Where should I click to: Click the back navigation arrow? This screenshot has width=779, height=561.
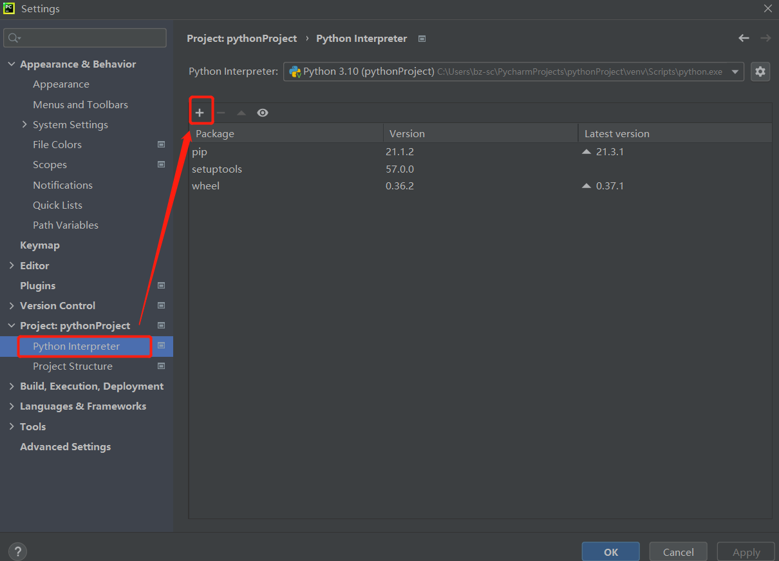[x=744, y=39]
